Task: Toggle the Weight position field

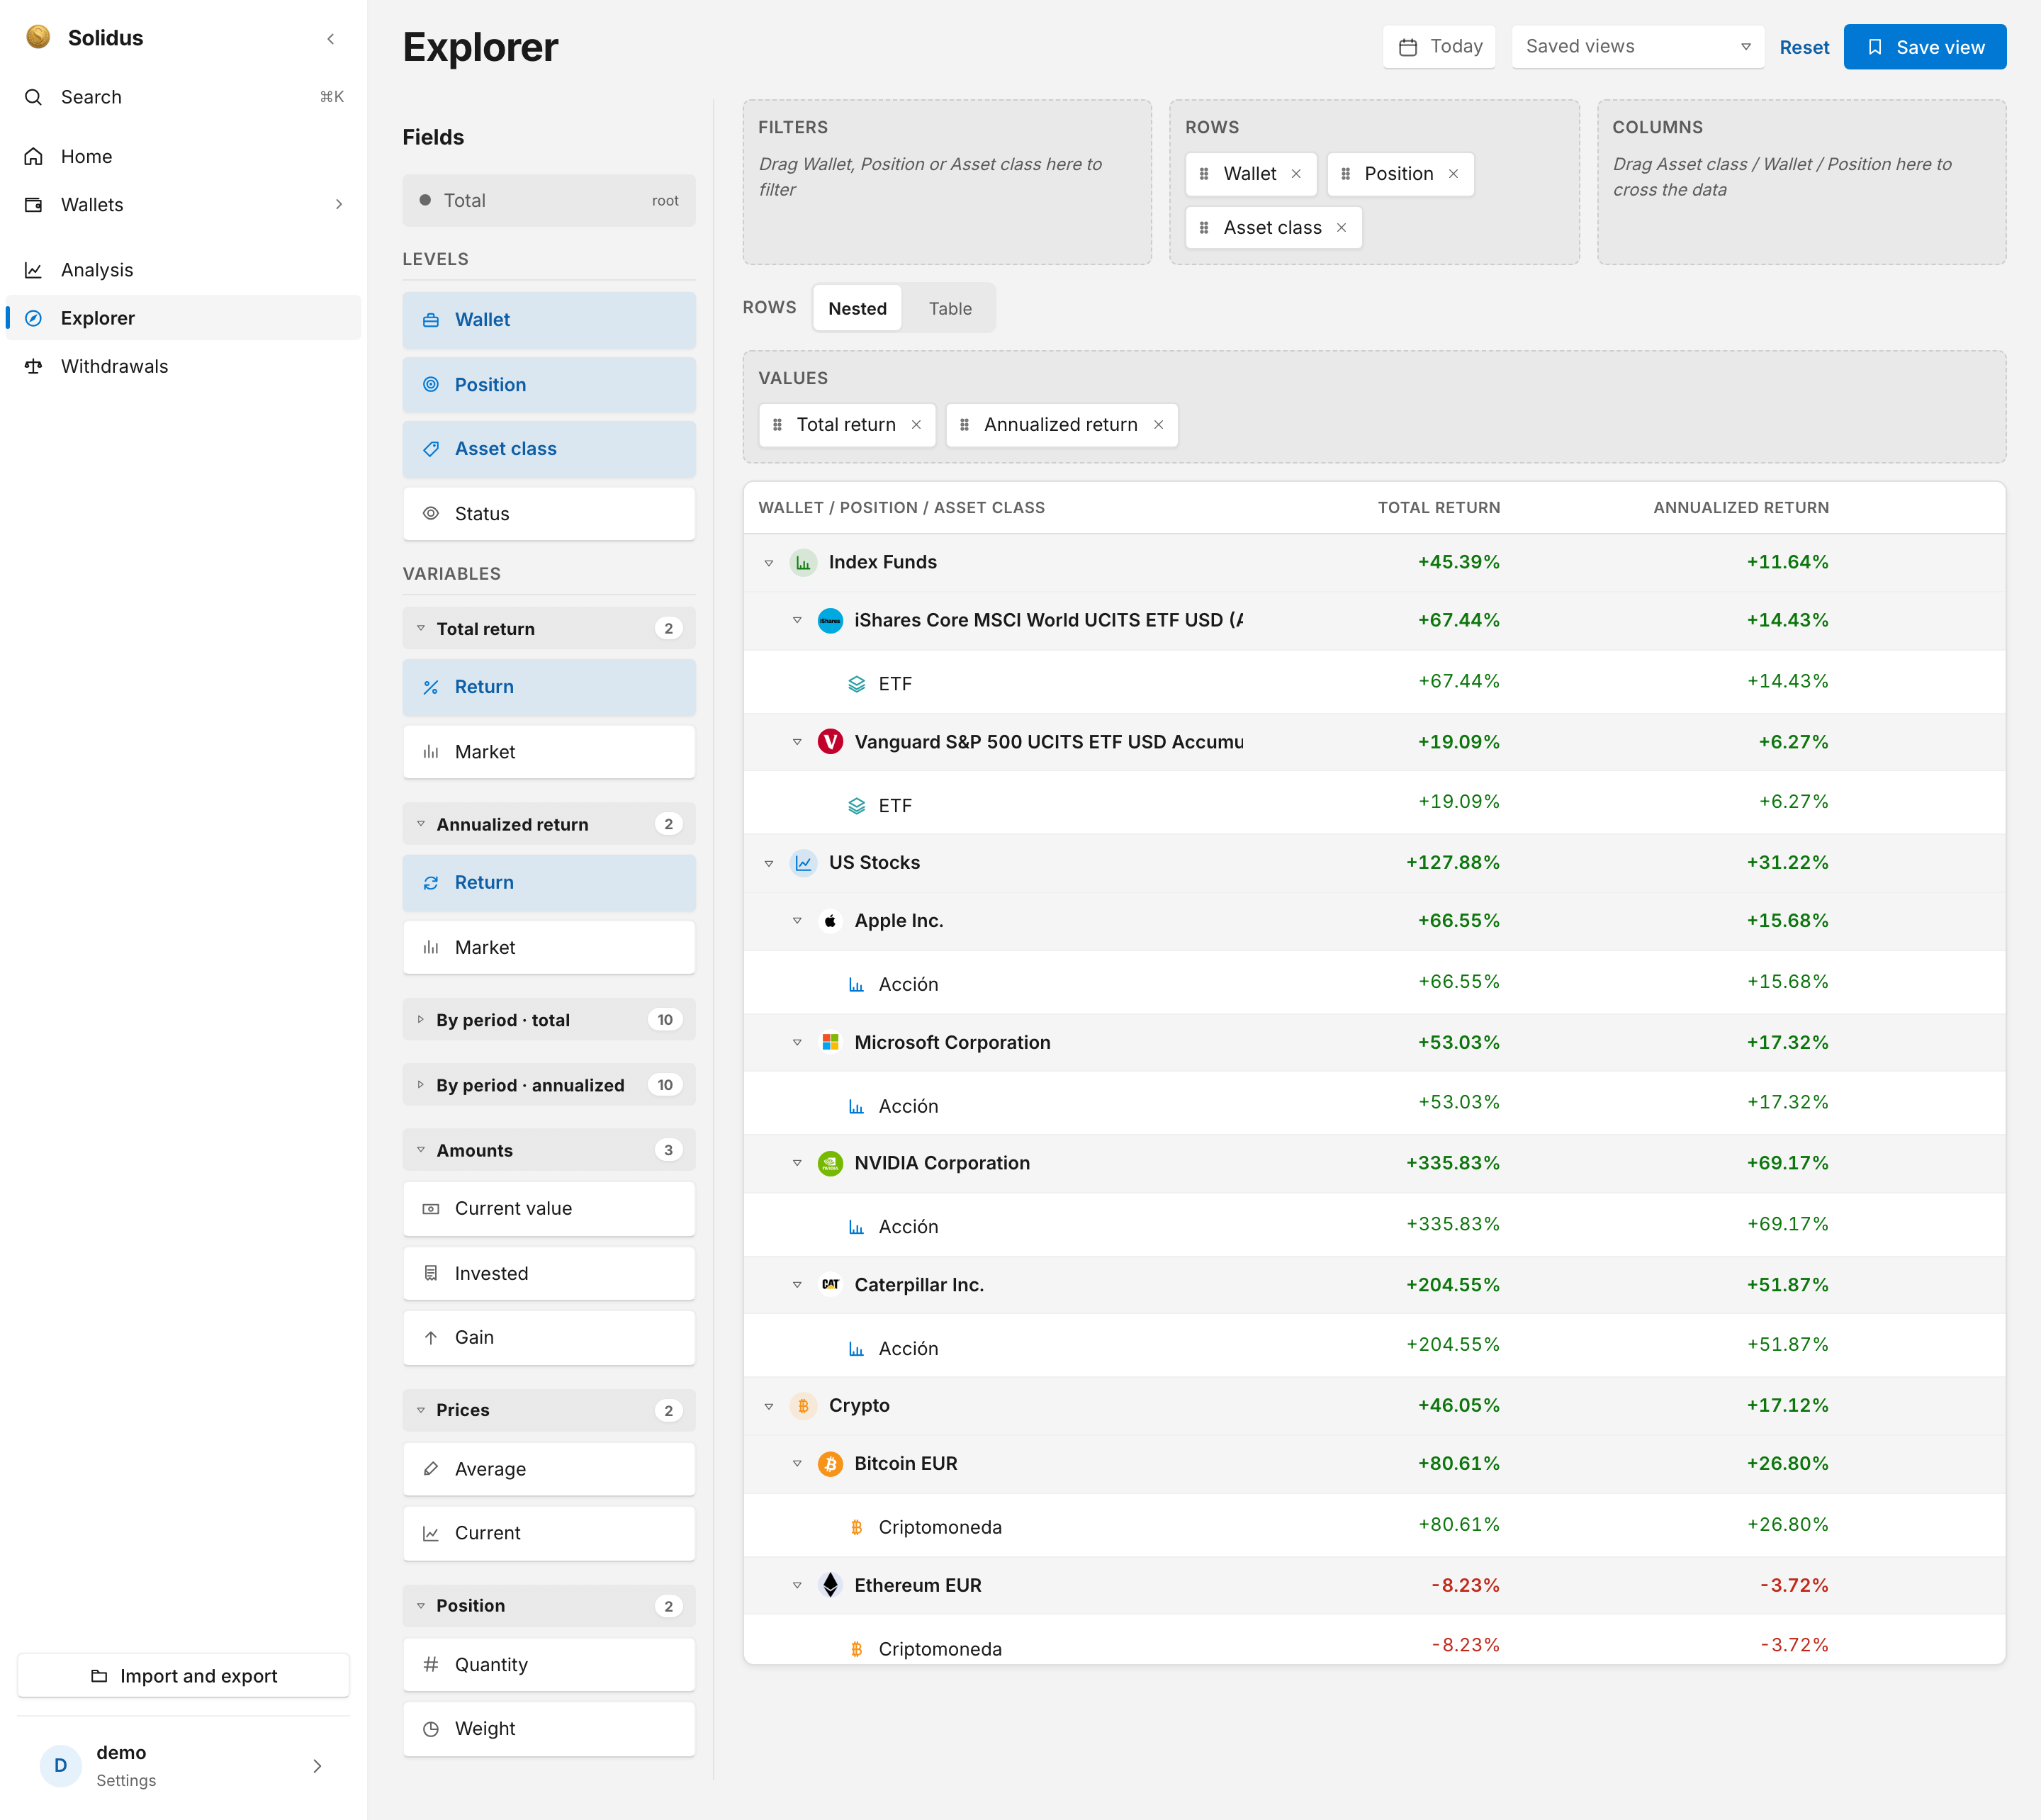Action: pos(548,1729)
